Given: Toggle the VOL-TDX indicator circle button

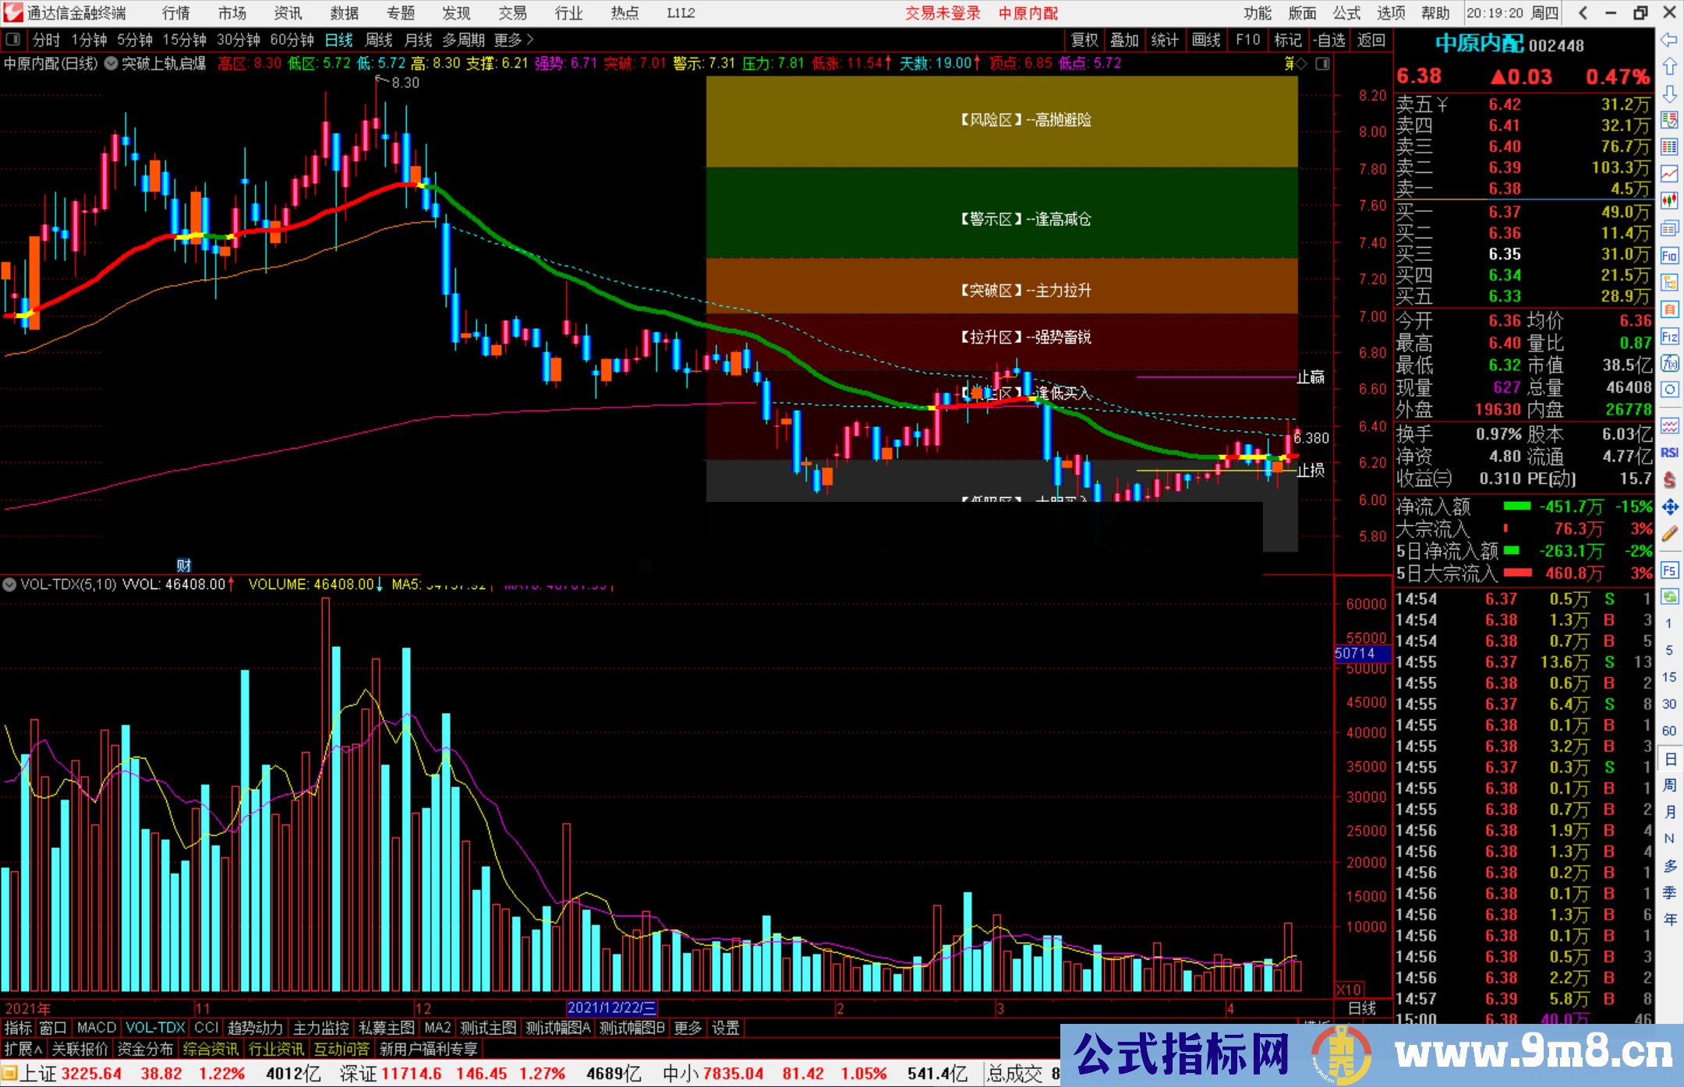Looking at the screenshot, I should (x=9, y=584).
